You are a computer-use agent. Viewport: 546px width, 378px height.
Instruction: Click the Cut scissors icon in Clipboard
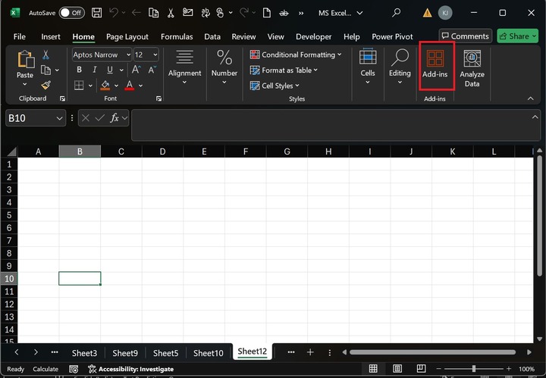pyautogui.click(x=45, y=55)
